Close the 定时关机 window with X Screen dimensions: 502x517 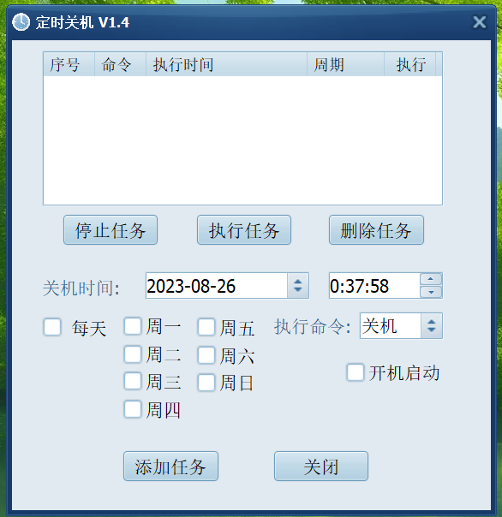[x=479, y=22]
